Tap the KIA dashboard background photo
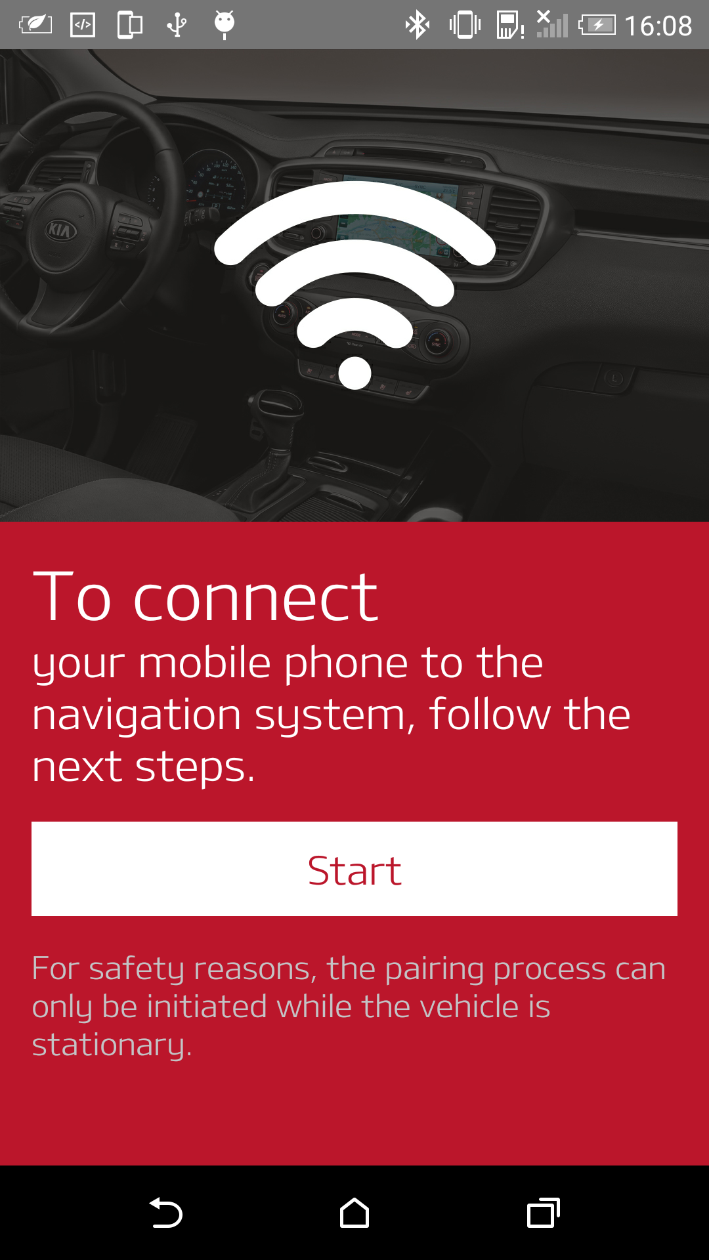Image resolution: width=709 pixels, height=1260 pixels. pos(354,285)
